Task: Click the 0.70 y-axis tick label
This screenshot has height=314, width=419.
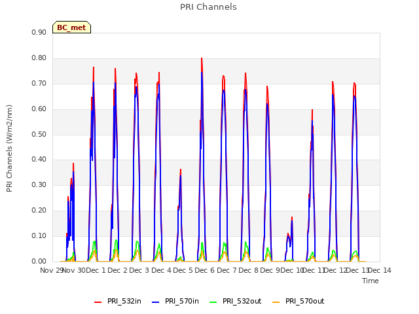Action: (x=39, y=84)
